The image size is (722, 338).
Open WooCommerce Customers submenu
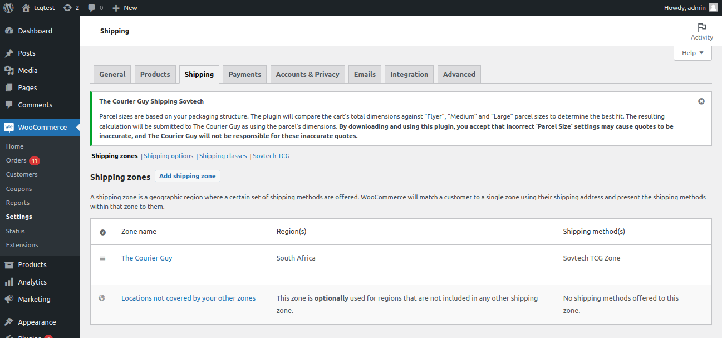22,174
